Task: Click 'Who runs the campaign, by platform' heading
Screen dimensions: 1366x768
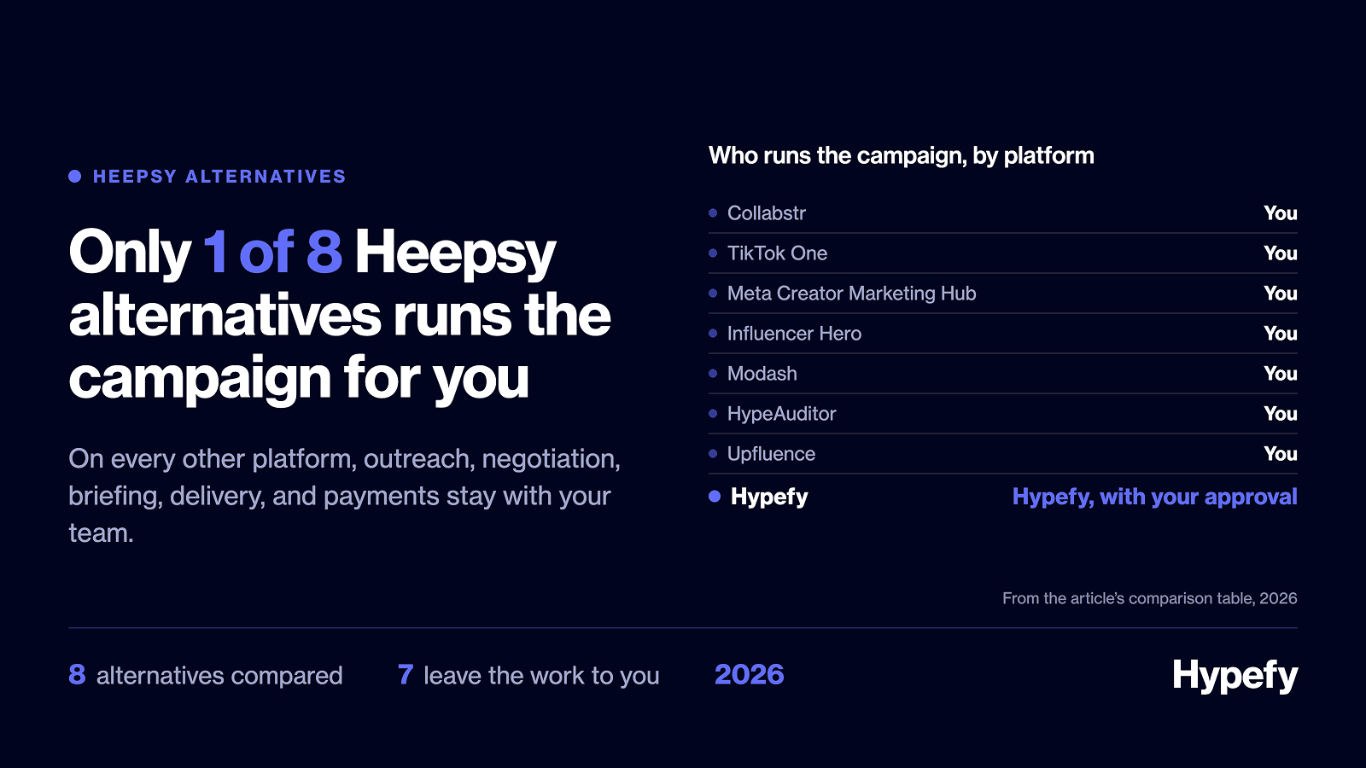Action: coord(902,156)
